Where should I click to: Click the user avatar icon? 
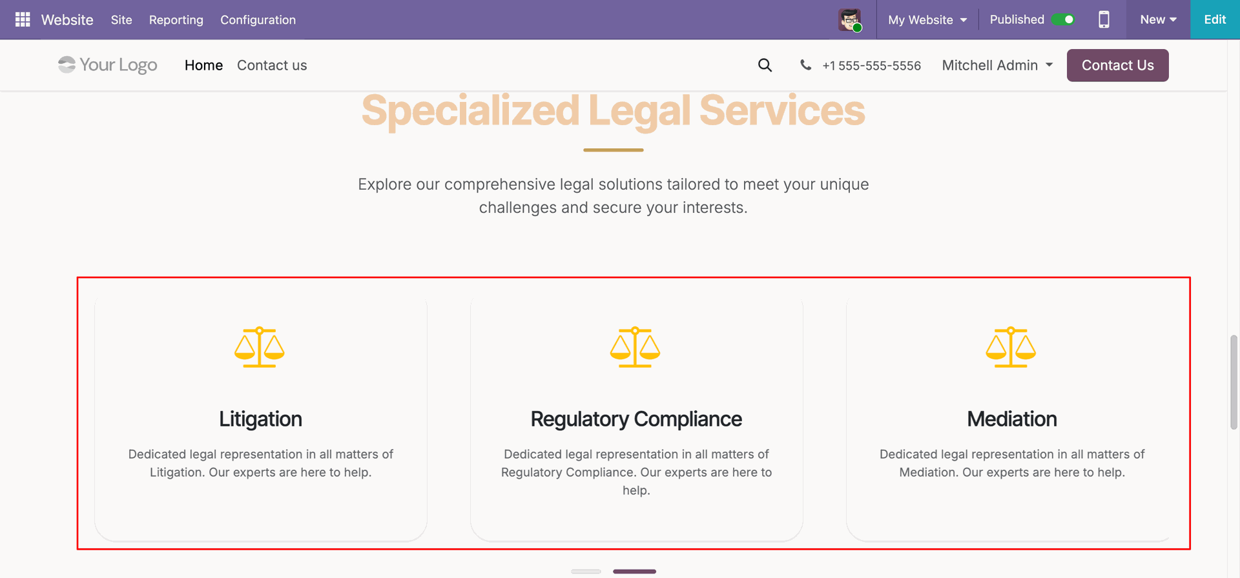pyautogui.click(x=850, y=20)
